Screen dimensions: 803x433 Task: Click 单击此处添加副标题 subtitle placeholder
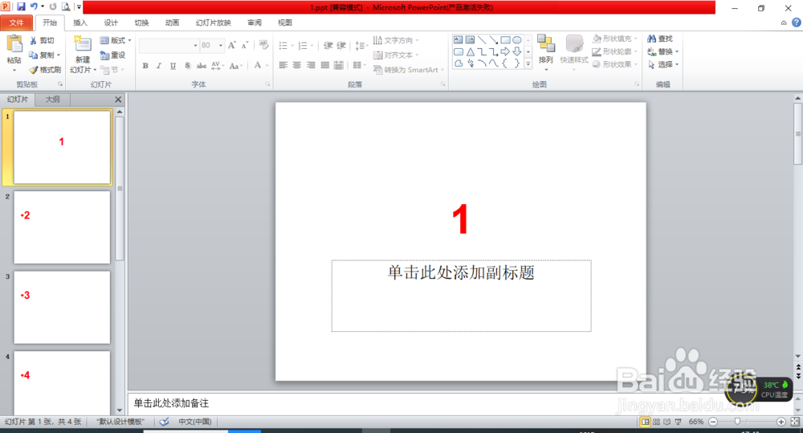(461, 296)
